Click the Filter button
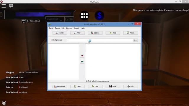The height and width of the screenshot is (106, 189). point(77,33)
